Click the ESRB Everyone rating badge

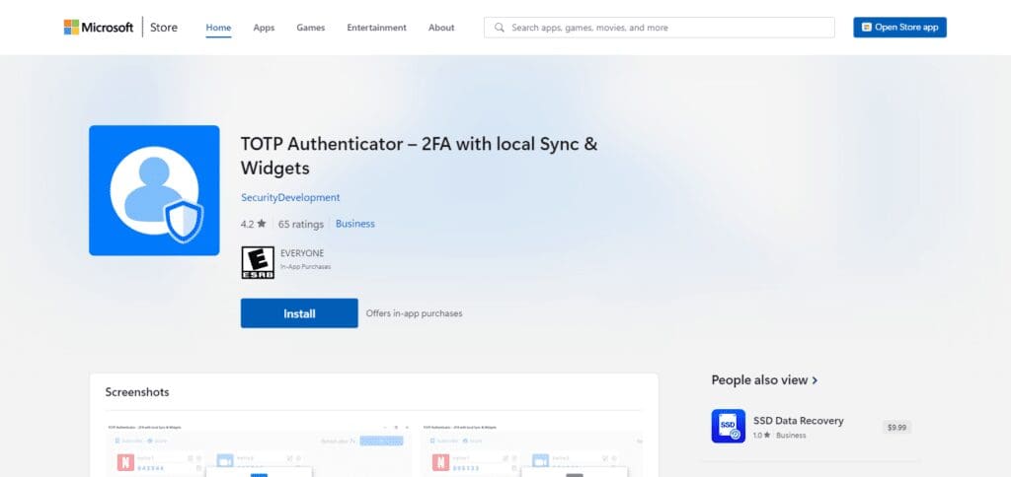click(x=258, y=262)
